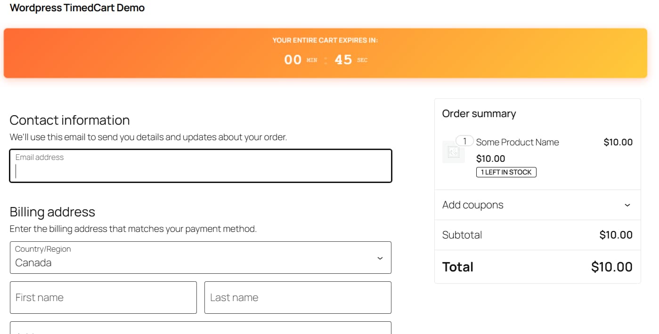This screenshot has height=334, width=659.
Task: Click the Email address input field
Action: (x=200, y=166)
